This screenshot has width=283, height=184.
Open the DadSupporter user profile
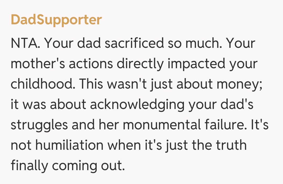(56, 20)
